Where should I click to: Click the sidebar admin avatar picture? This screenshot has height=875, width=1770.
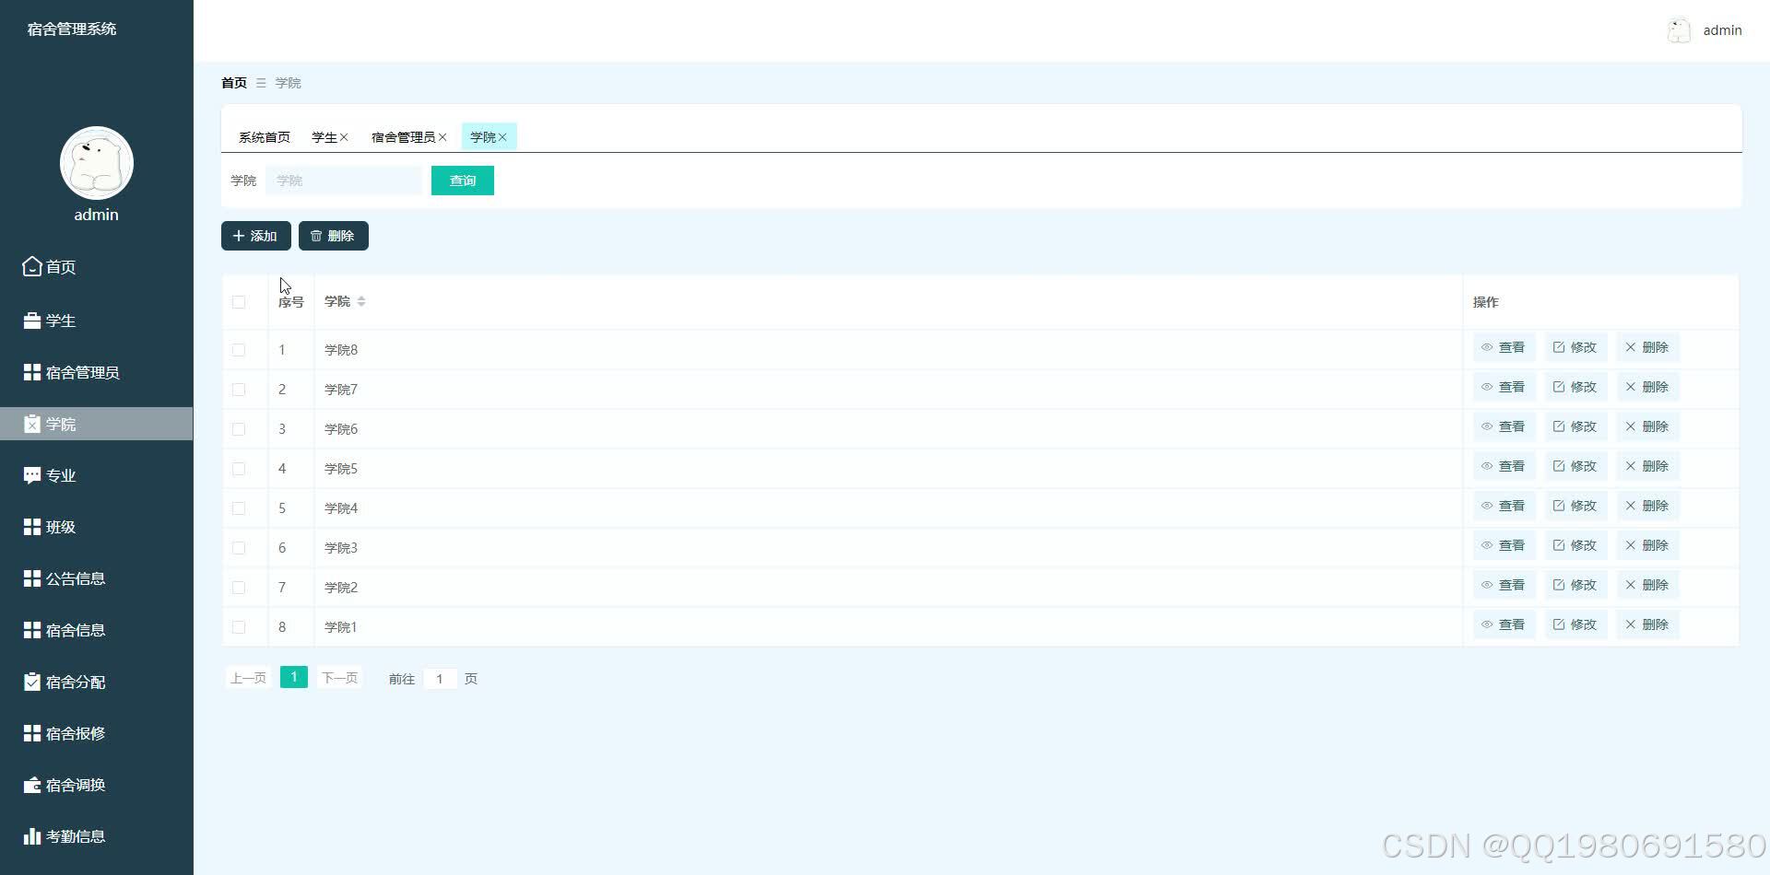point(97,163)
